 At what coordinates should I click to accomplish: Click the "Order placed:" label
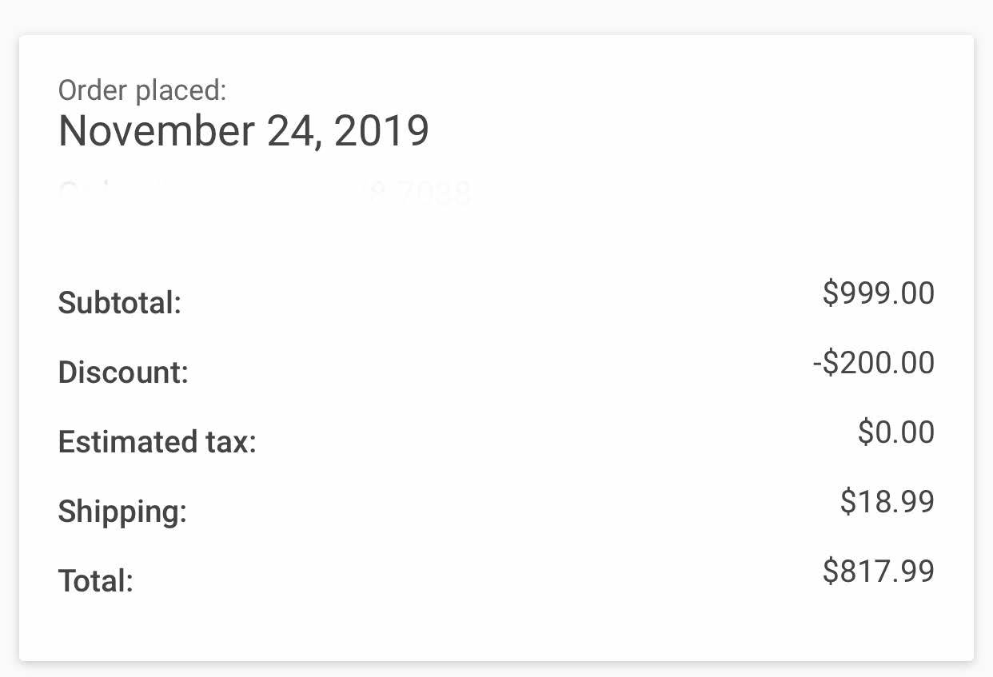point(142,91)
